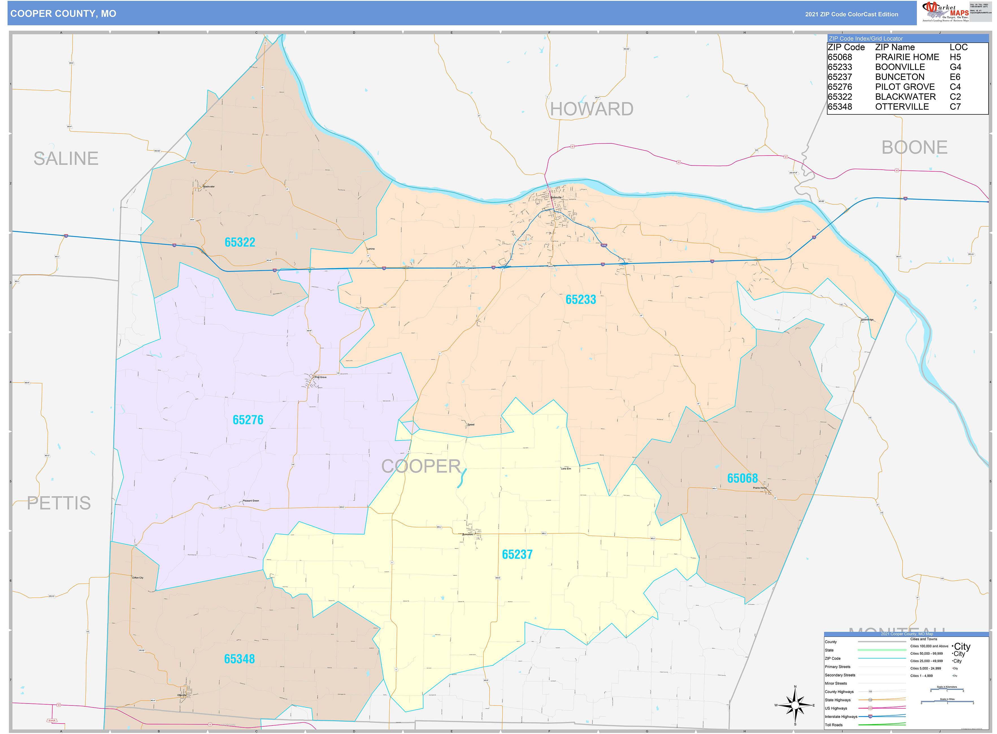The image size is (997, 734).
Task: Click the small green Cities 1 - 4,999 dot
Action: (x=953, y=676)
